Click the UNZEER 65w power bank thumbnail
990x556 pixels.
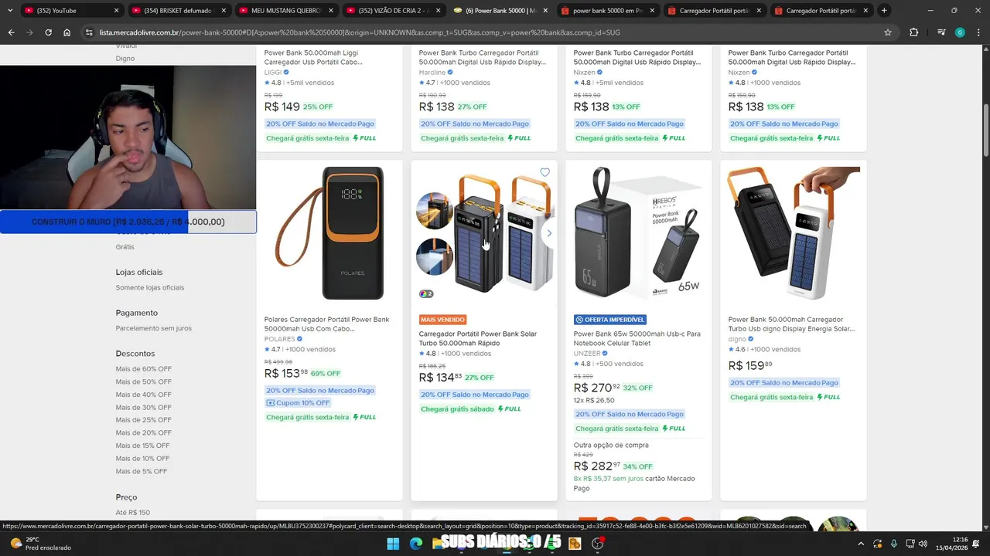tap(639, 233)
